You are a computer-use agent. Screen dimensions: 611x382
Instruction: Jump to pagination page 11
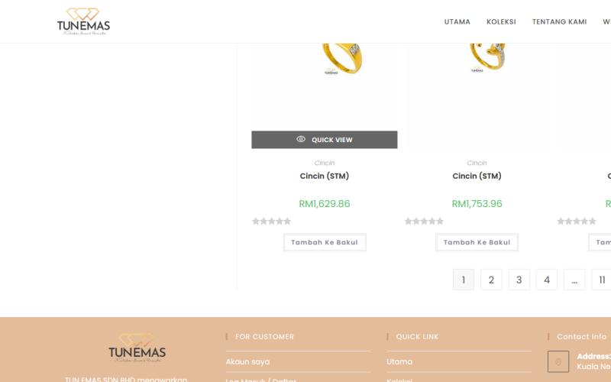[602, 280]
